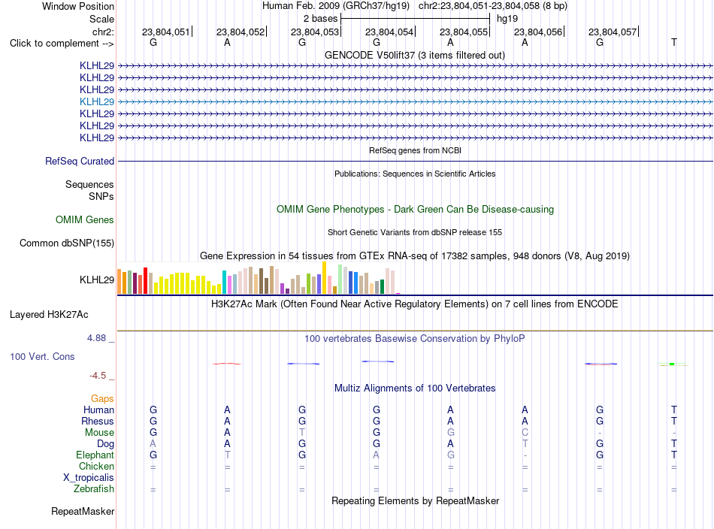This screenshot has width=714, height=529.
Task: Click the Chicken alignment row label
Action: 96,466
